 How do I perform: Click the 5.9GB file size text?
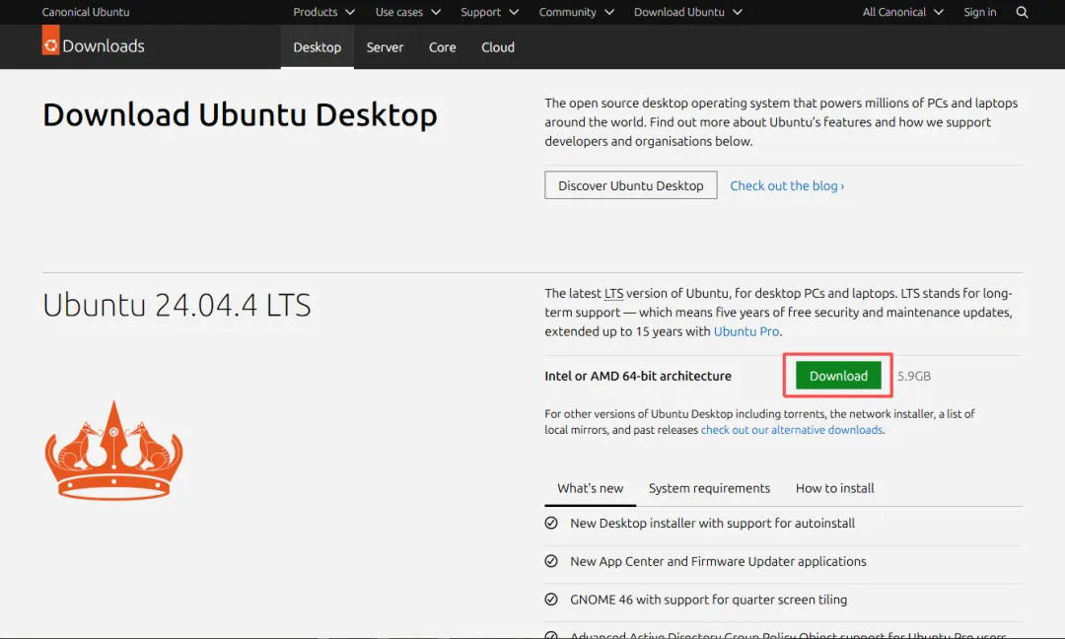coord(913,376)
